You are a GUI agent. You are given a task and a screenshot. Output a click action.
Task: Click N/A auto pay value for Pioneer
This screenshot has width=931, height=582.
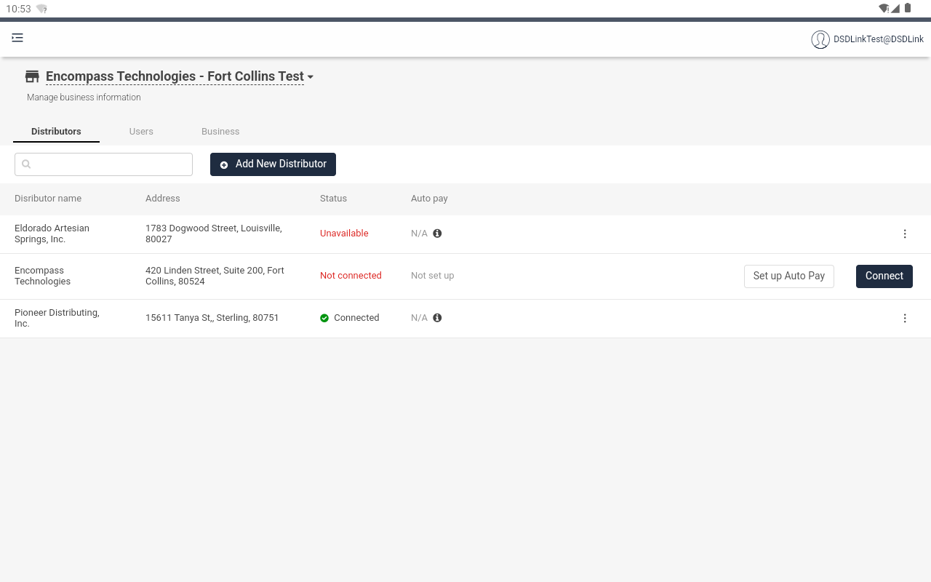click(420, 318)
